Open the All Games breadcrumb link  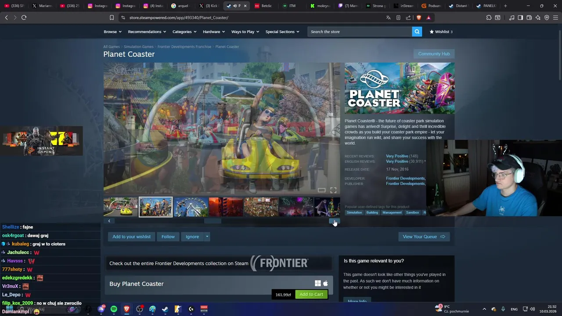(112, 47)
